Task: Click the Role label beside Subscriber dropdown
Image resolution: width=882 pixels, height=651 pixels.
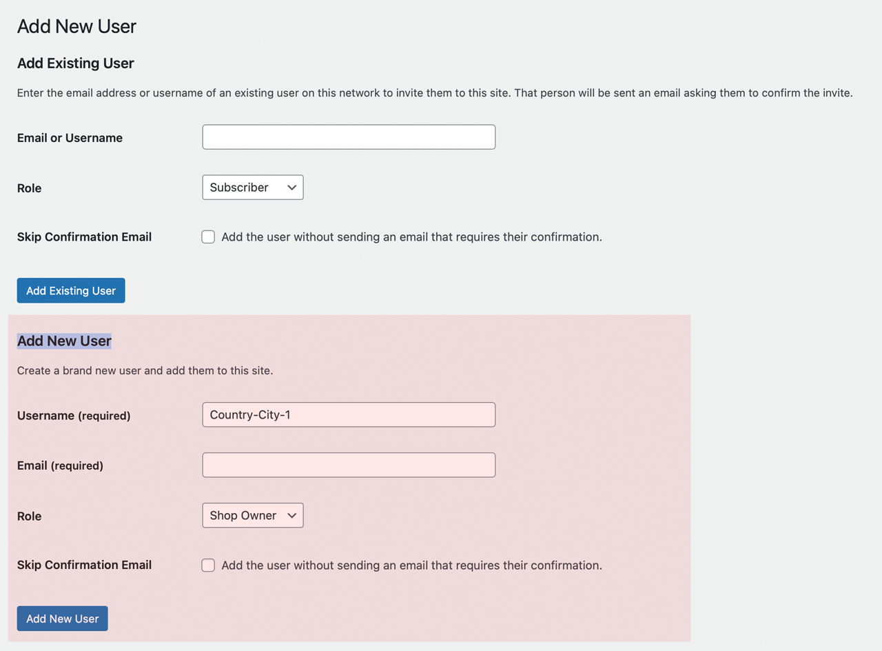Action: (x=30, y=188)
